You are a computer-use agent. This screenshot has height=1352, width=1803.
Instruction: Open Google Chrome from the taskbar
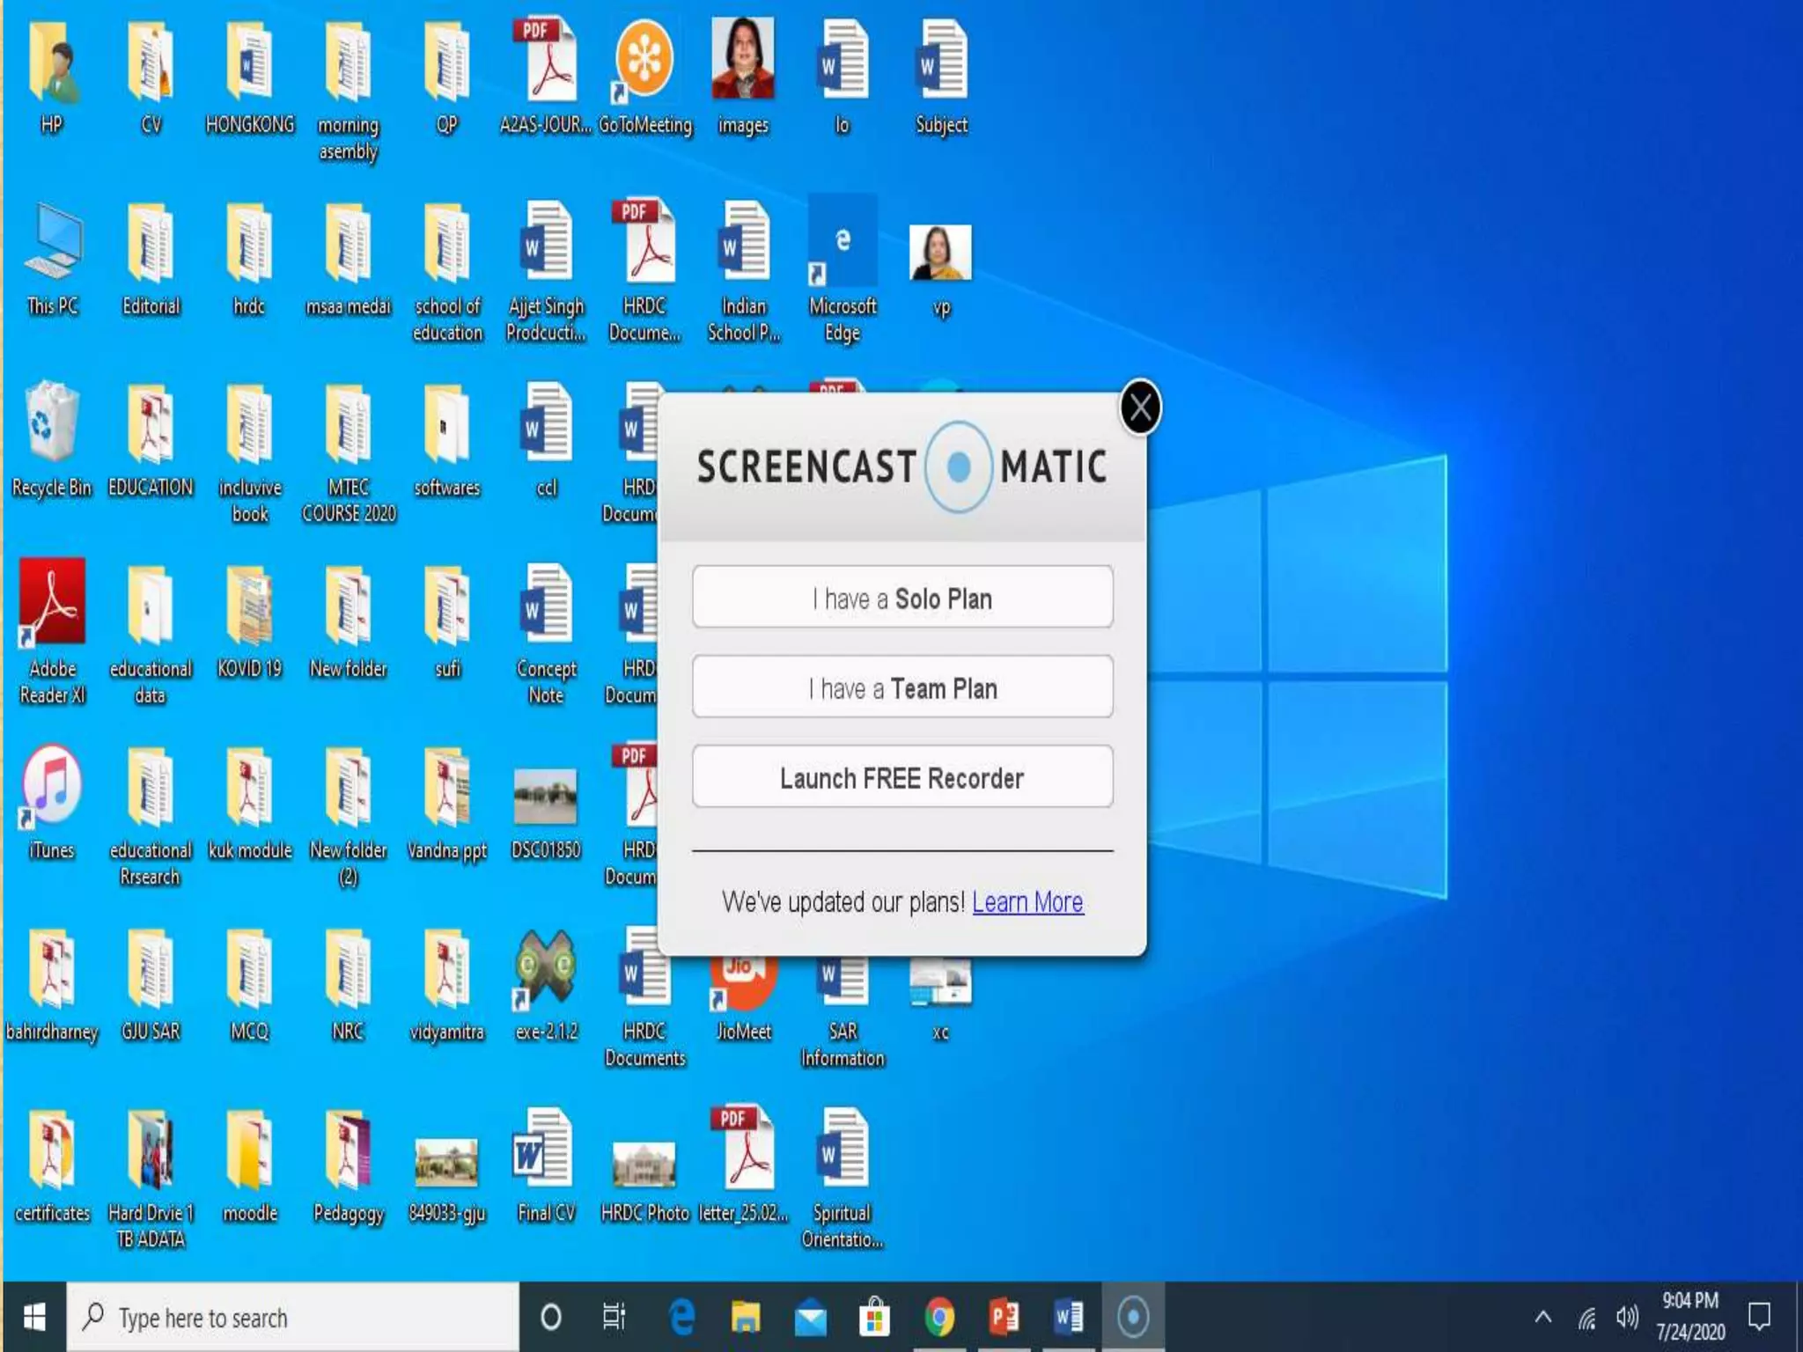coord(939,1317)
